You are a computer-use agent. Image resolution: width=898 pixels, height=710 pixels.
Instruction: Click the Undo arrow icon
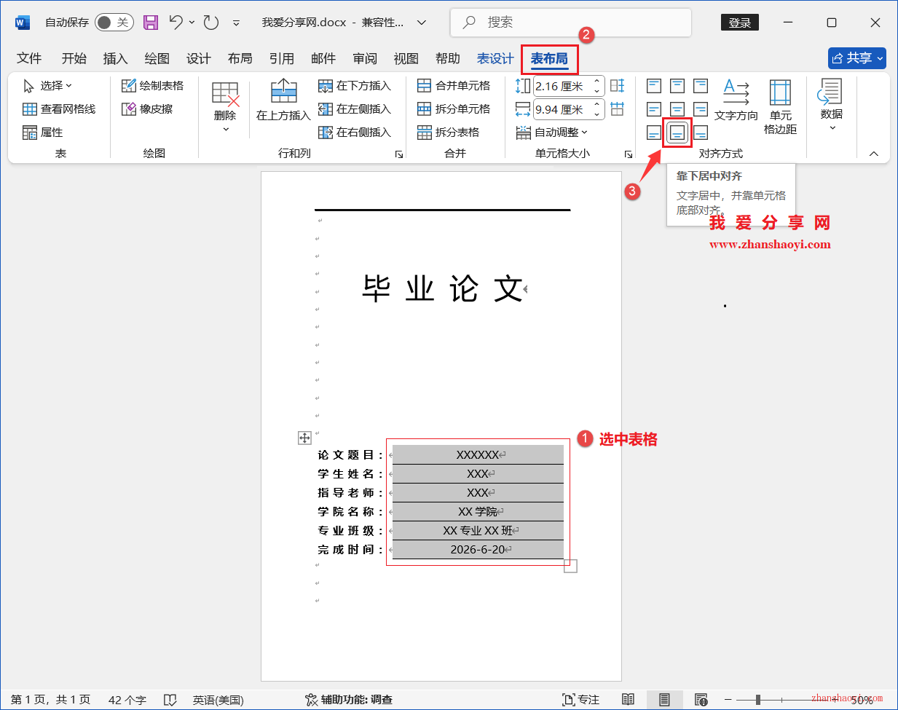pos(176,23)
